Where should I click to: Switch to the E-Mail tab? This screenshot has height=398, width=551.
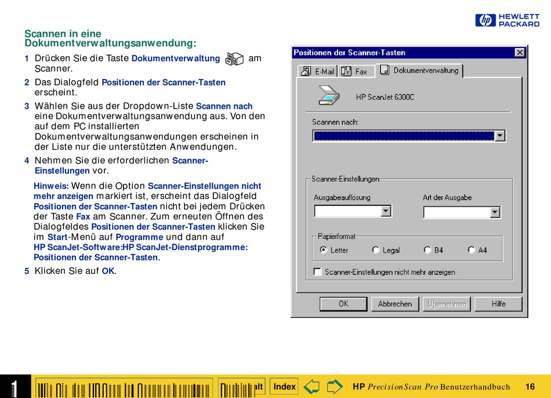click(318, 71)
